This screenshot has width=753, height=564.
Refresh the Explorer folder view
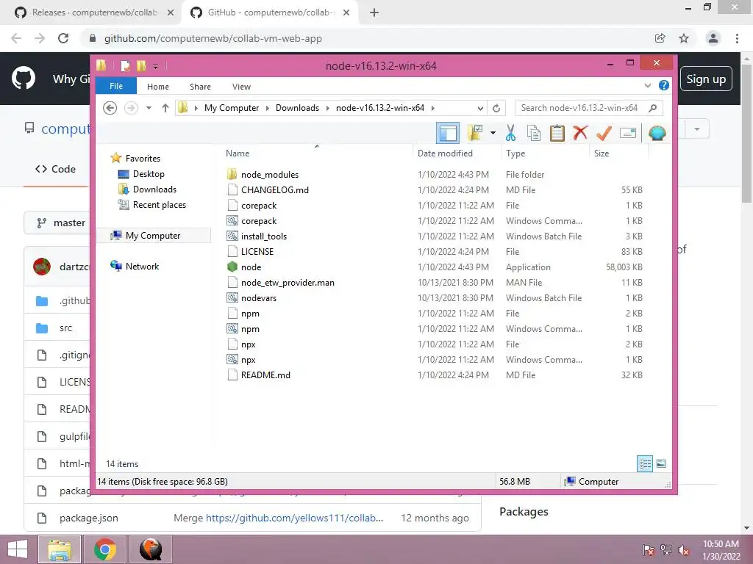[x=496, y=108]
